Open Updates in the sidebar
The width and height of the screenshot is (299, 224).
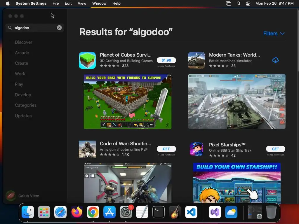pyautogui.click(x=23, y=116)
